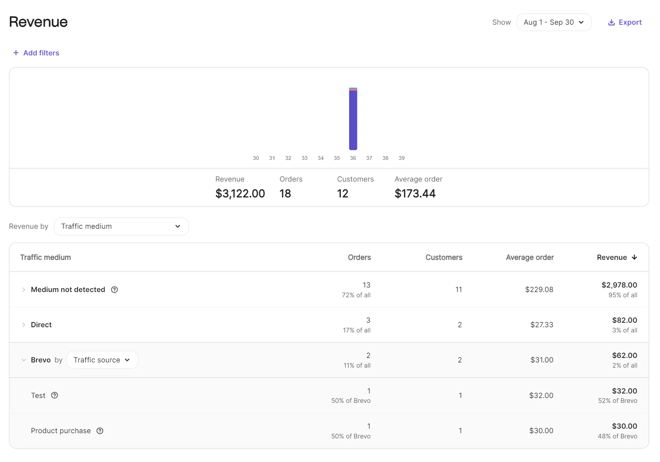Click the 48% of Brevo text
The height and width of the screenshot is (462, 660).
click(x=617, y=436)
